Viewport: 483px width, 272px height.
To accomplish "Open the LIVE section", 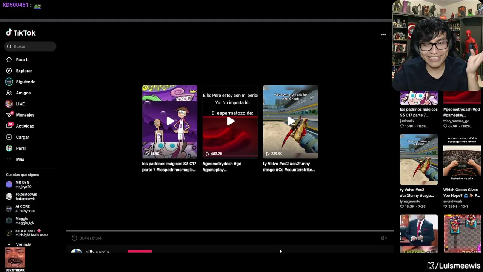I will [x=20, y=104].
